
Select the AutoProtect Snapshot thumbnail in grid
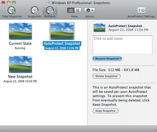(x=62, y=31)
